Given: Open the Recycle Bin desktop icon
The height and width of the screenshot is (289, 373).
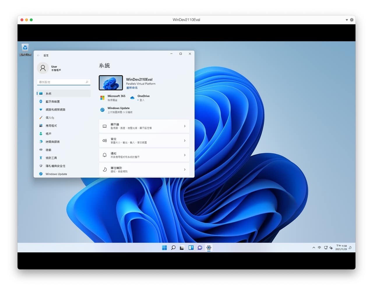Looking at the screenshot, I should tap(25, 50).
